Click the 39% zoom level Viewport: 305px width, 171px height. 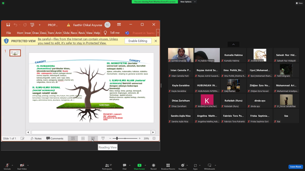pos(146,138)
